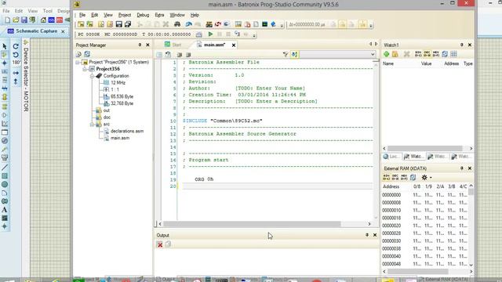
Task: Select the text 'A' tool in Proteus
Action: [5, 210]
